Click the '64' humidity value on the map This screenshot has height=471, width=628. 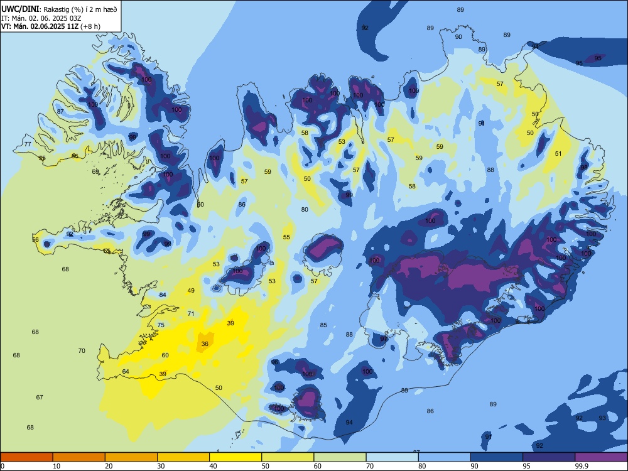pos(126,372)
